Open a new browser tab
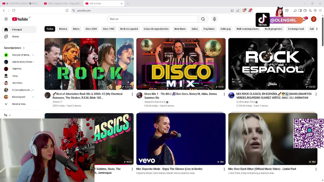This screenshot has height=182, width=324. (128, 4)
